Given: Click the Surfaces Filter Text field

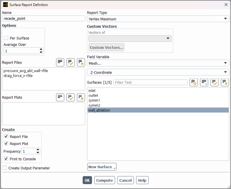Looking at the screenshot, I should [x=150, y=82].
